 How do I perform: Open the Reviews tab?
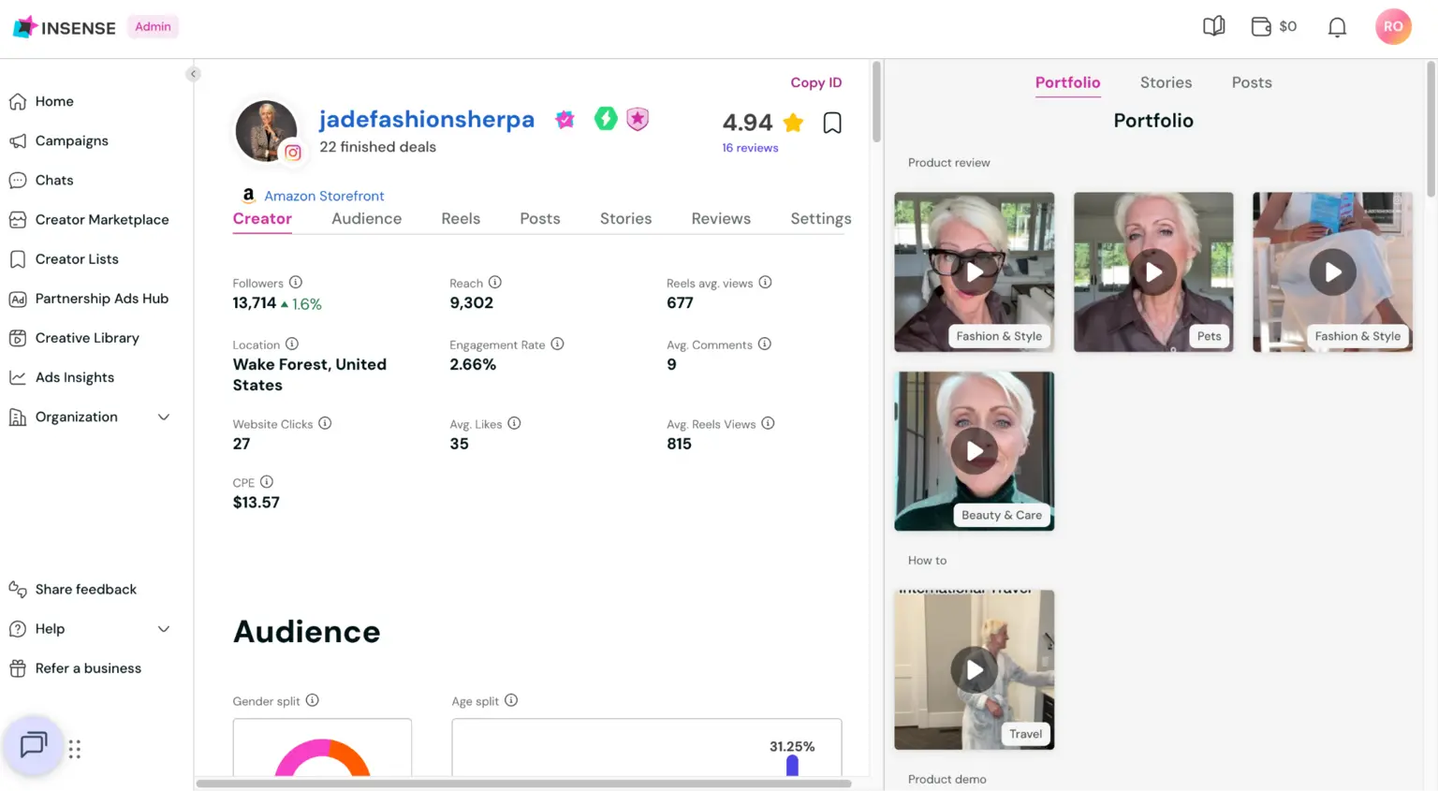(721, 218)
